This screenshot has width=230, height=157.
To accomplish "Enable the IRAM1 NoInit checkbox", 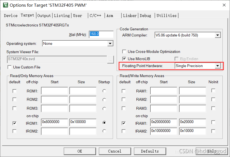I will [x=213, y=122].
